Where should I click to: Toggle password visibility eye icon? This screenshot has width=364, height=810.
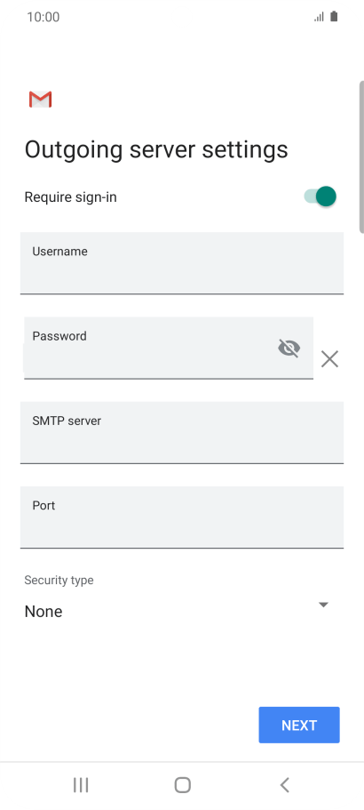click(x=289, y=349)
